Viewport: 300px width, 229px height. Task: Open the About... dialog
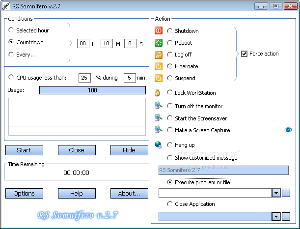(129, 194)
